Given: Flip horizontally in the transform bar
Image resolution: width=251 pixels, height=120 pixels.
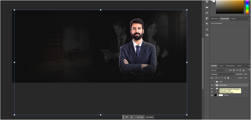Looking at the screenshot, I should tap(126, 117).
